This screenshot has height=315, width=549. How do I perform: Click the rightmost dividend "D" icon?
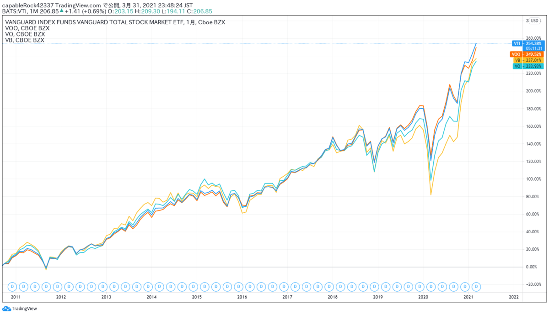point(477,286)
